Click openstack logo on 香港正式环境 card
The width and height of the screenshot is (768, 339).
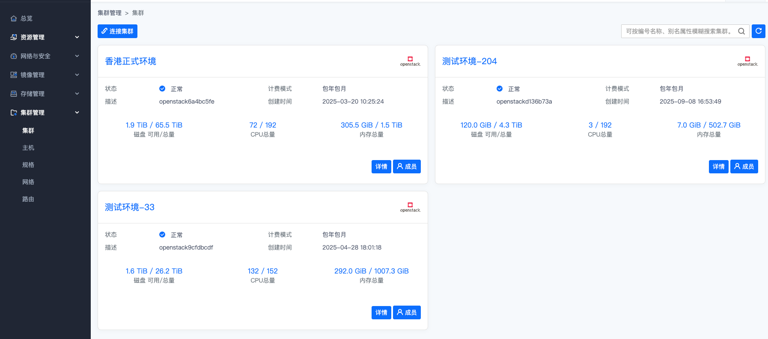[410, 61]
